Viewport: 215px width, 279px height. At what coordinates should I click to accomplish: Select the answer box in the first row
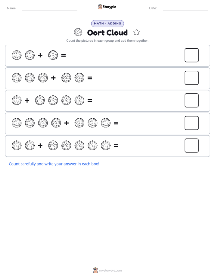(x=192, y=55)
